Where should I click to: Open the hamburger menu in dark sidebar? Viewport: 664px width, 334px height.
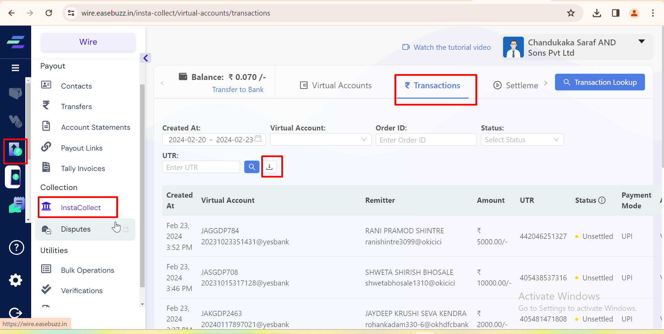(16, 68)
